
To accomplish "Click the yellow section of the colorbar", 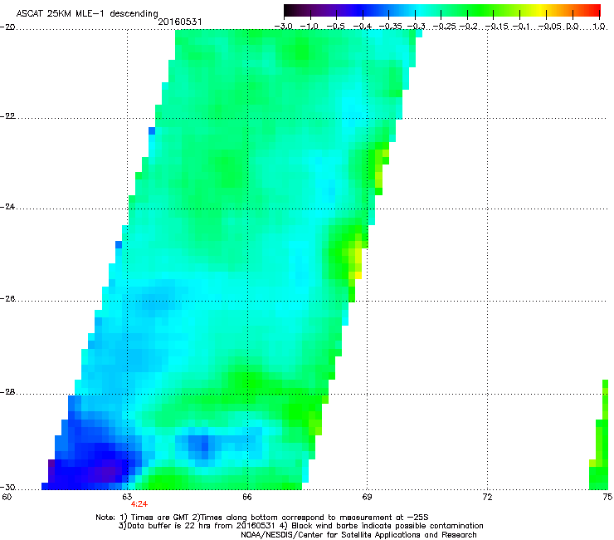I will tap(540, 10).
